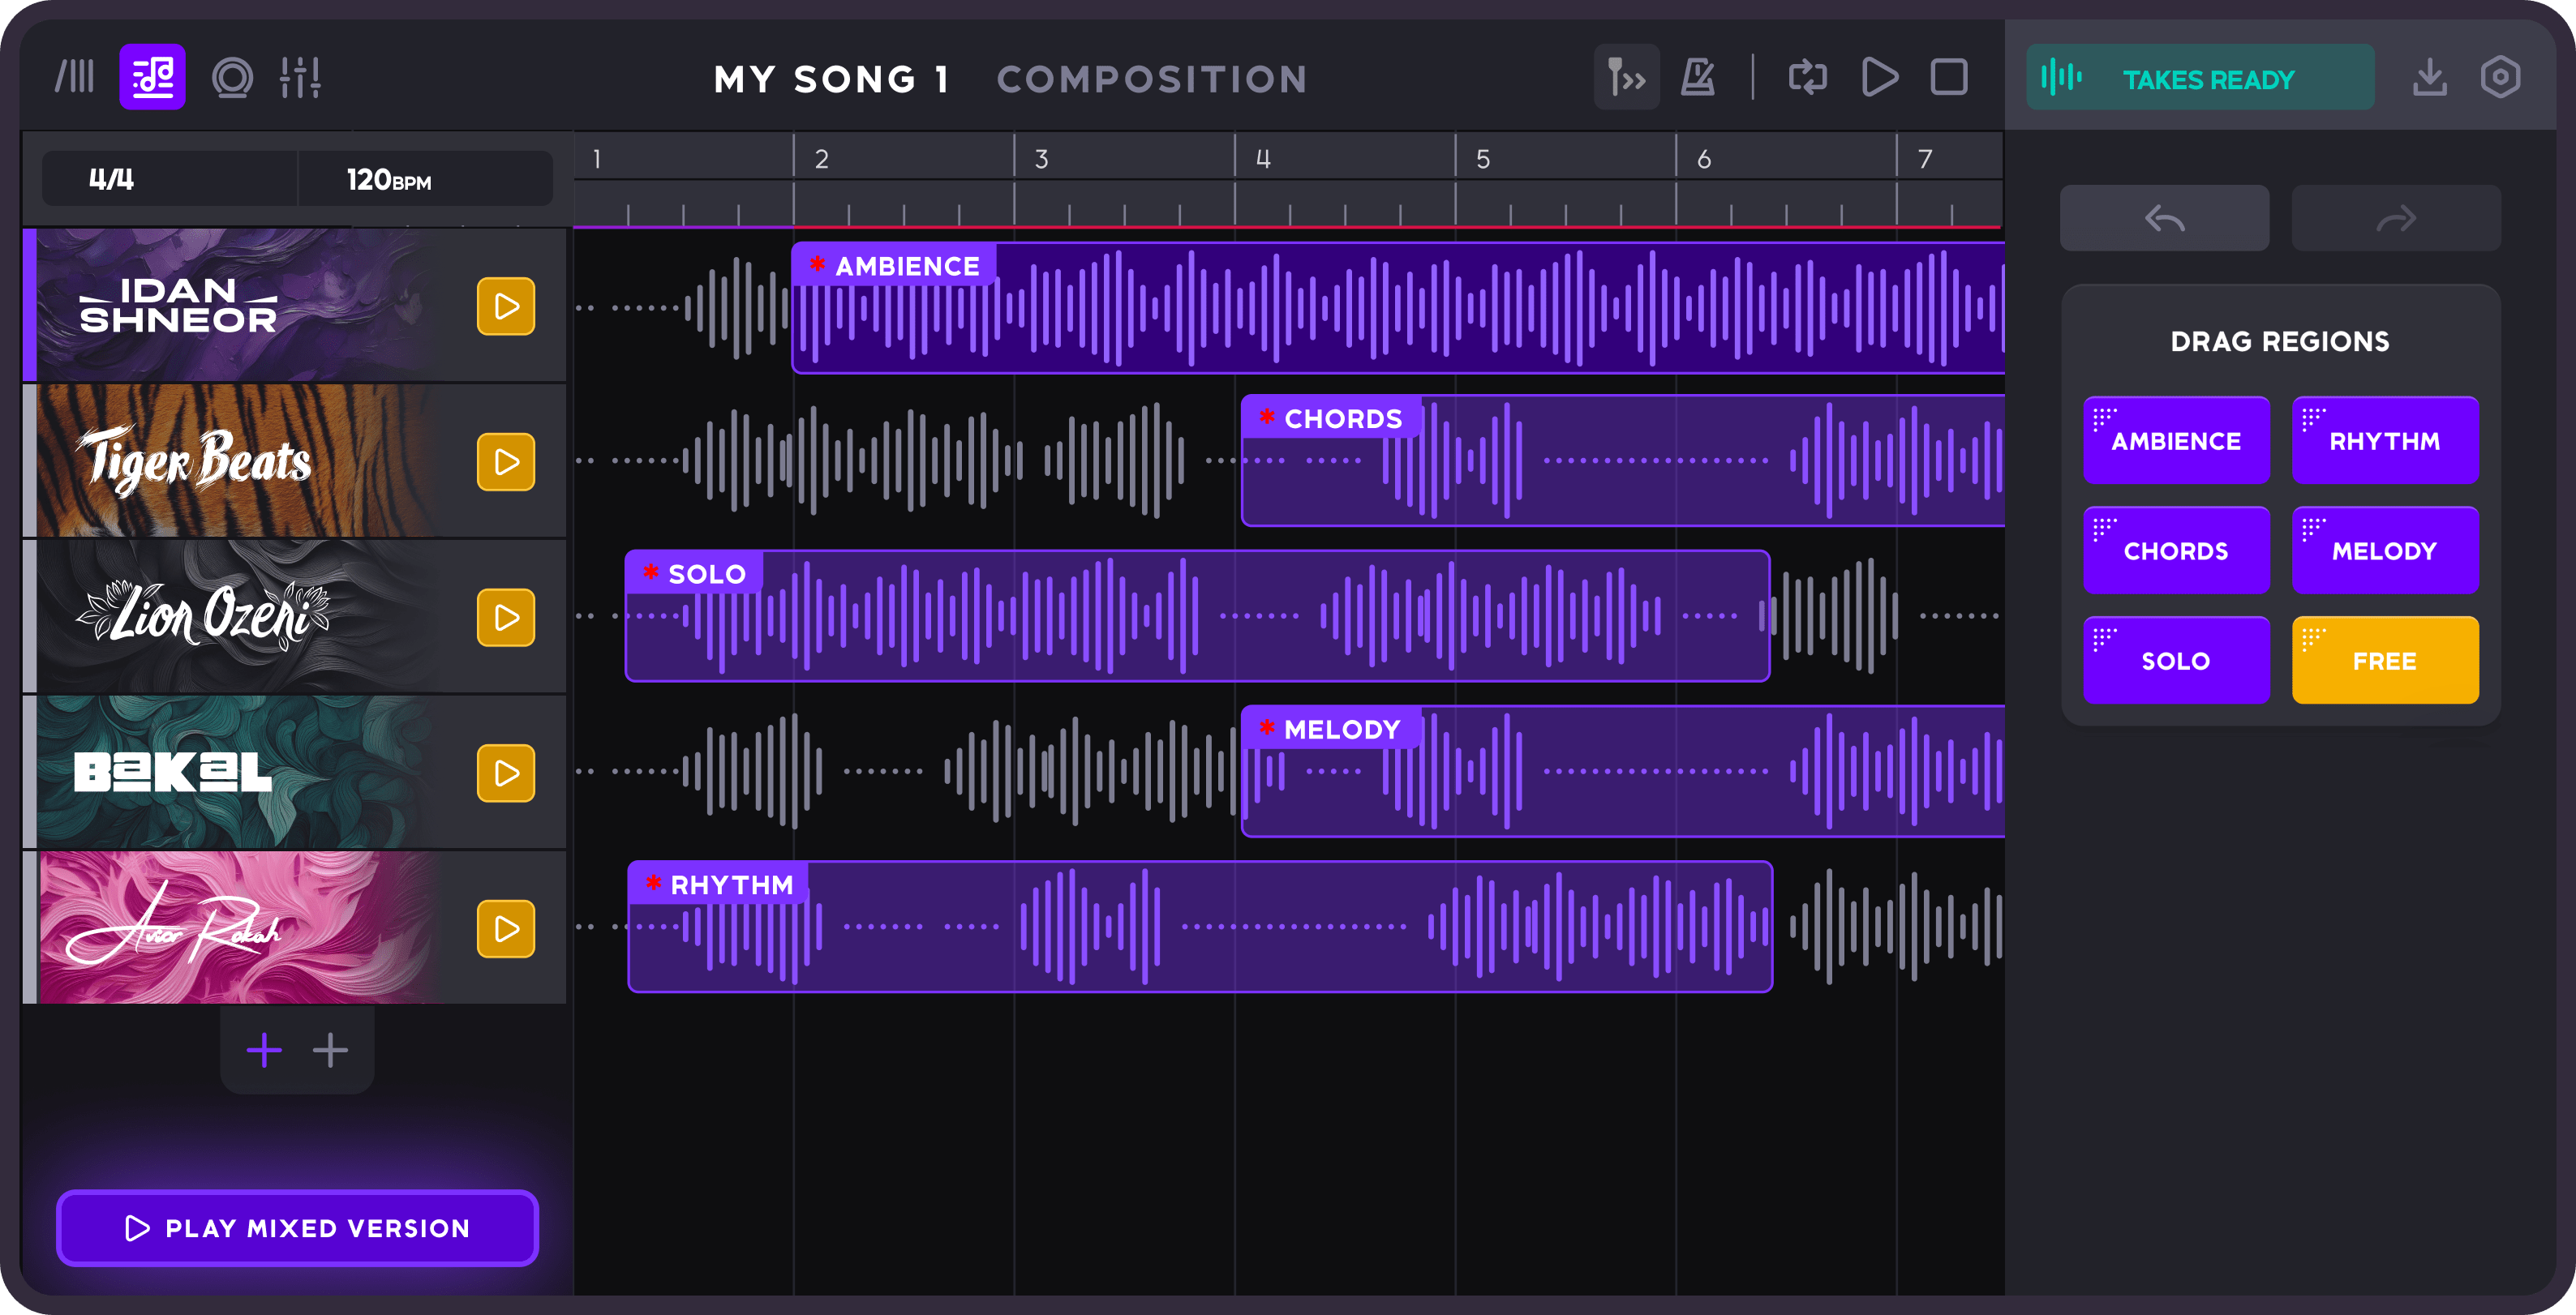
Task: Select the yellow FREE region swatch
Action: (2384, 661)
